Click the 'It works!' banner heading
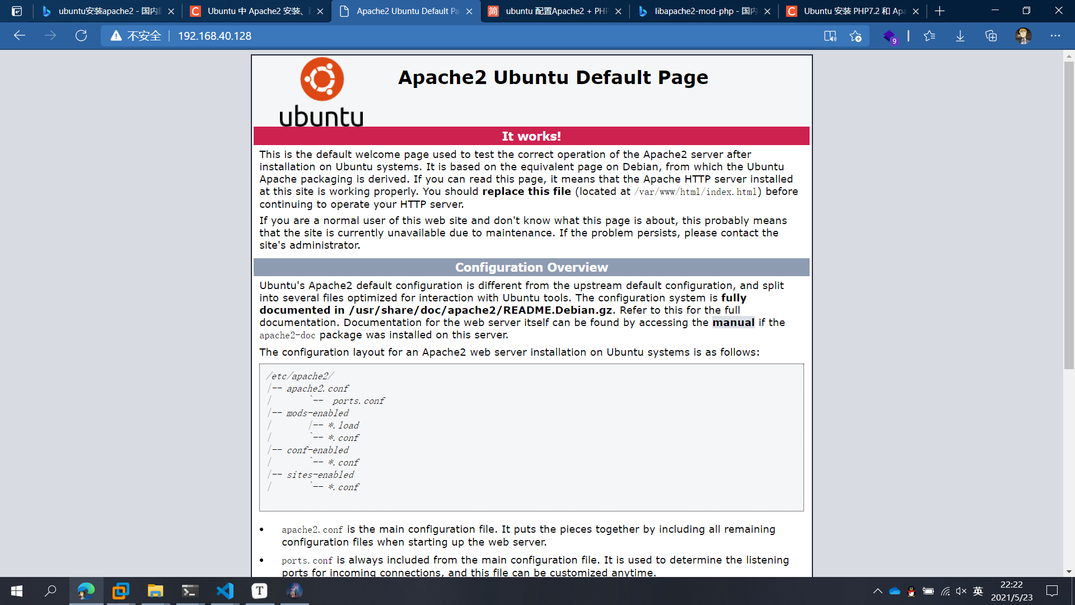The width and height of the screenshot is (1075, 605). (531, 136)
